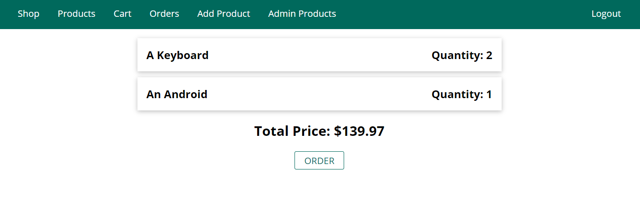Select the Quantity: 1 label
The height and width of the screenshot is (209, 640).
(x=462, y=95)
